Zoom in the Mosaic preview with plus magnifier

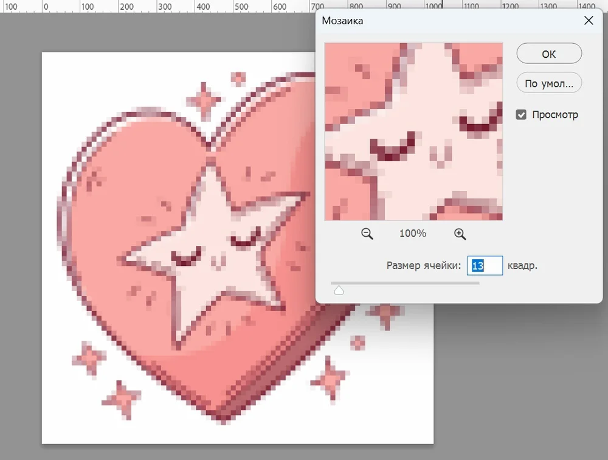click(x=460, y=234)
